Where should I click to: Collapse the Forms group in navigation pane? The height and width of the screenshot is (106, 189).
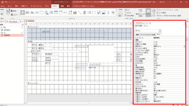point(22,33)
